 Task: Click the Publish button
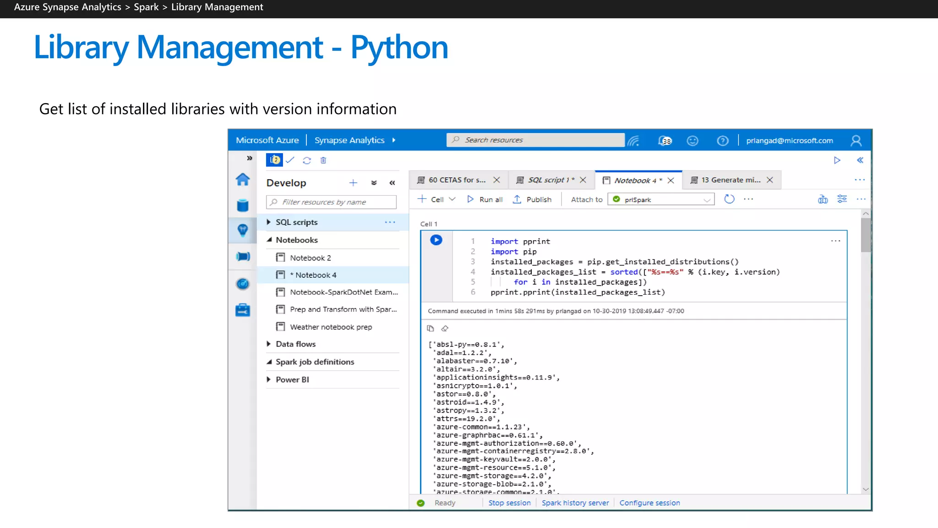532,199
